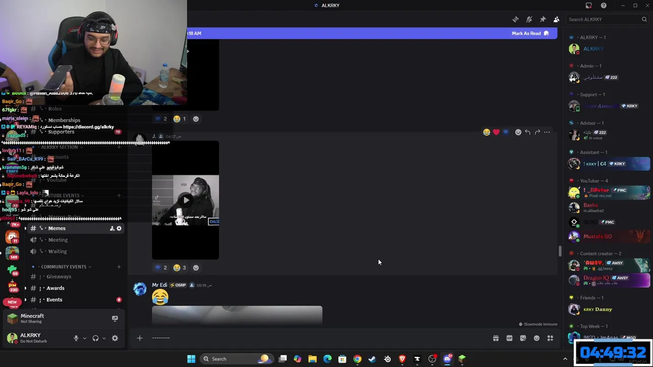This screenshot has width=653, height=367.
Task: Jump to NEW unread servers pill
Action: (x=12, y=302)
